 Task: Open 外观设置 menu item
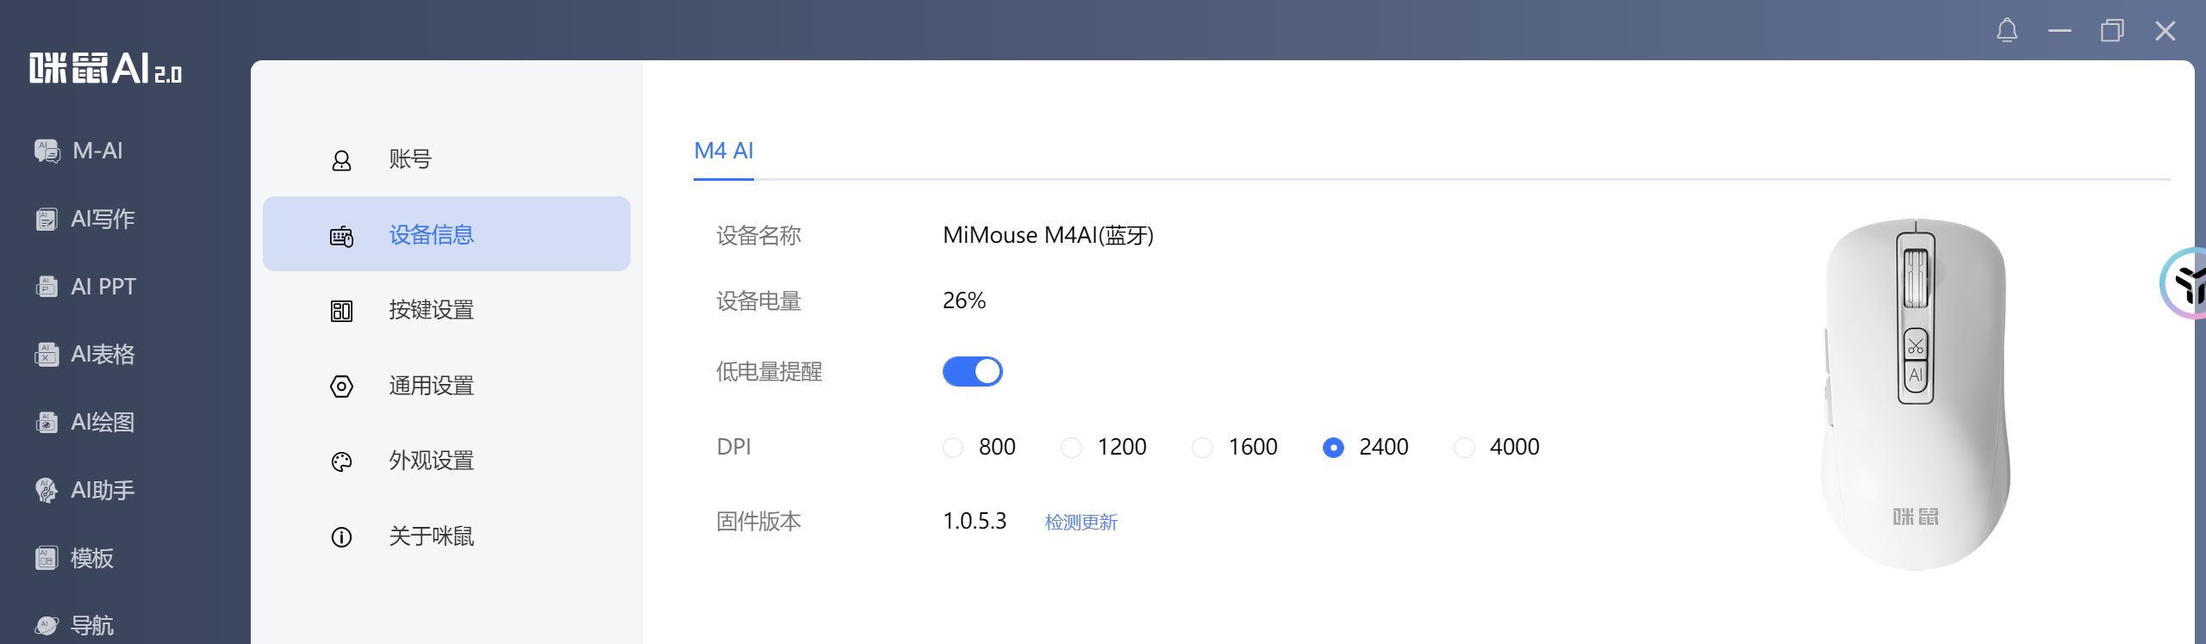point(446,461)
